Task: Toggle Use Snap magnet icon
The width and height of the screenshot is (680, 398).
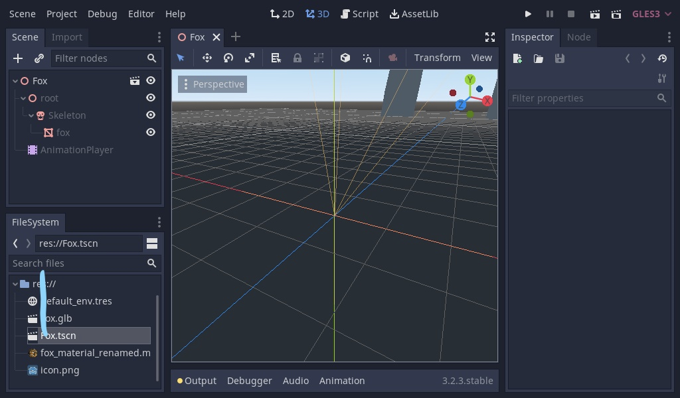Action: pyautogui.click(x=367, y=58)
